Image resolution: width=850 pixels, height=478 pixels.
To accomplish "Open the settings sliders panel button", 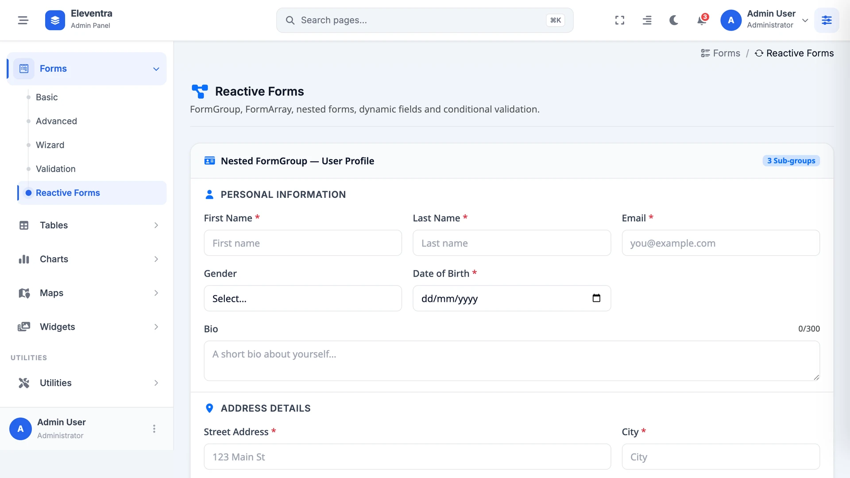I will click(x=827, y=20).
